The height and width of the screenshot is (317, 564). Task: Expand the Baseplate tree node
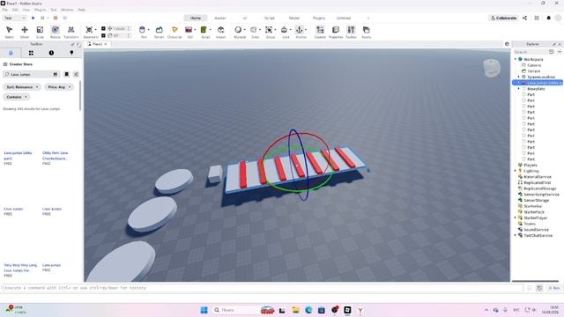point(519,88)
